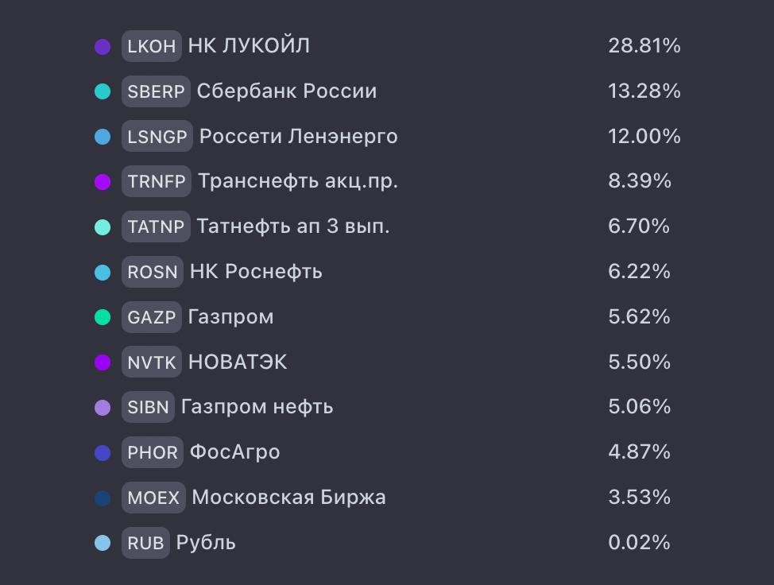Click the dark blue dot beside MOEX
The width and height of the screenshot is (774, 585).
(103, 498)
